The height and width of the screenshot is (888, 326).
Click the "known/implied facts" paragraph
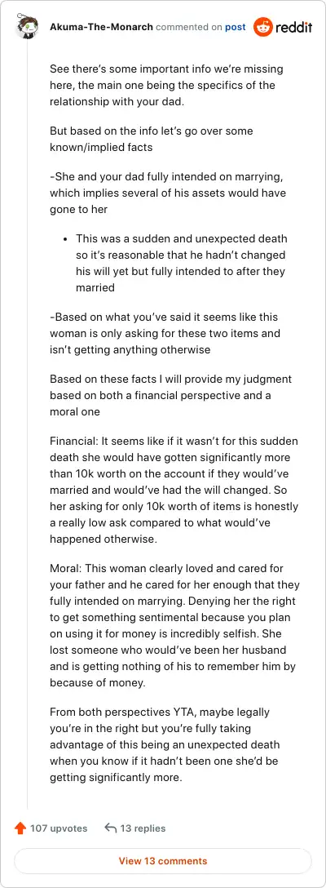[152, 139]
